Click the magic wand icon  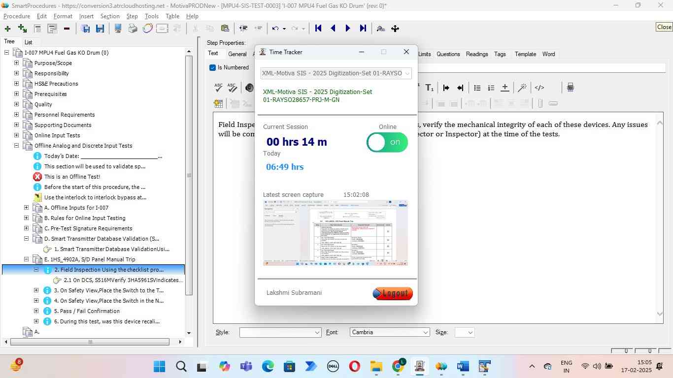pos(522,88)
